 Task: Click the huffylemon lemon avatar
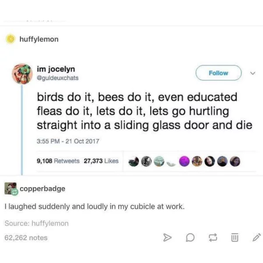pos(10,39)
